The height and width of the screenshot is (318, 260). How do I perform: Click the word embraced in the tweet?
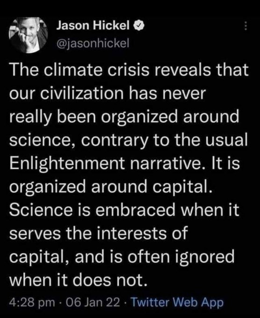tap(135, 210)
